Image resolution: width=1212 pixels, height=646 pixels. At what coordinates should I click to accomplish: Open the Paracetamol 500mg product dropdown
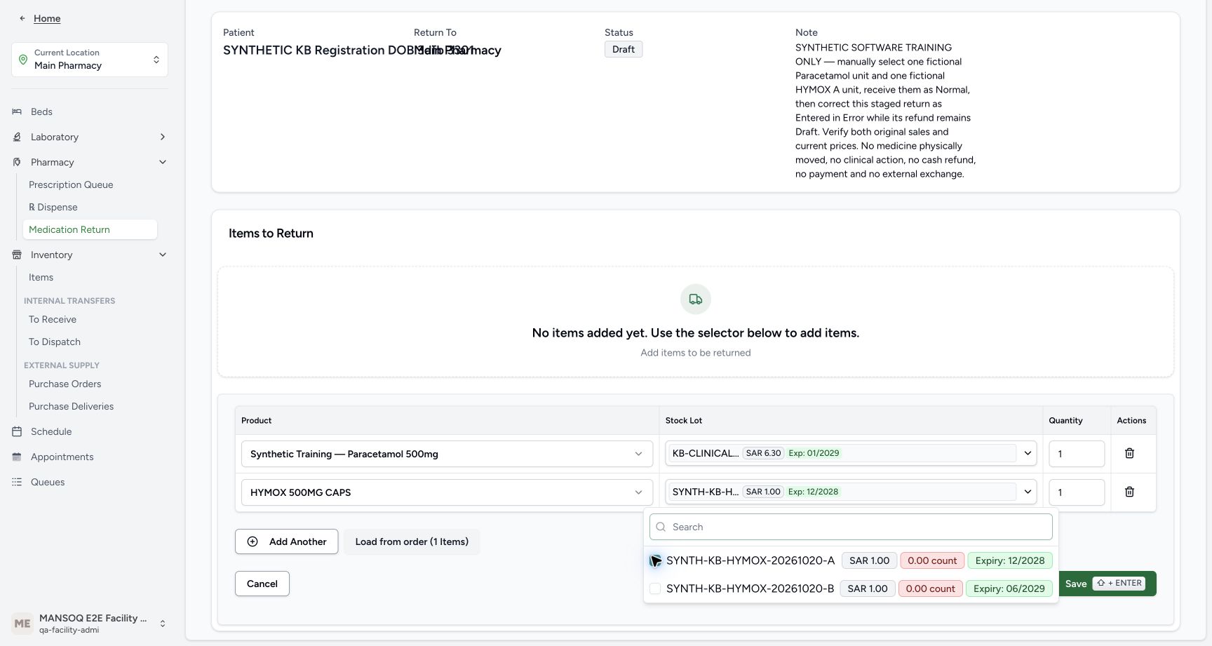(447, 454)
